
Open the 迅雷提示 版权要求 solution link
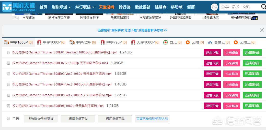(132, 30)
